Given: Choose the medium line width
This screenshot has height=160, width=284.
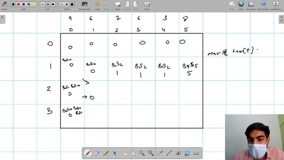Looking at the screenshot, I should [48, 4].
